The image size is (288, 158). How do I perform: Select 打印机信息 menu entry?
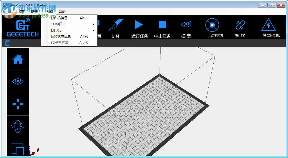(x=69, y=18)
